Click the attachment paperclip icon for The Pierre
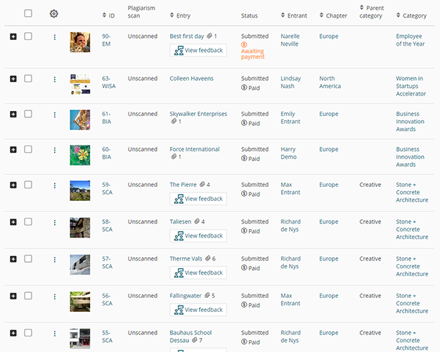440x352 pixels. [x=200, y=185]
